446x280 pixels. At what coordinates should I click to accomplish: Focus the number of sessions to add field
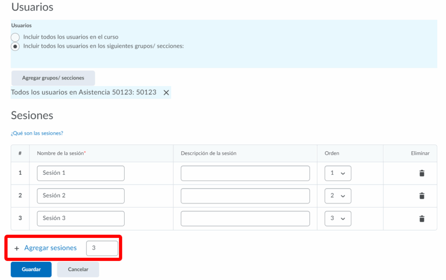point(102,248)
